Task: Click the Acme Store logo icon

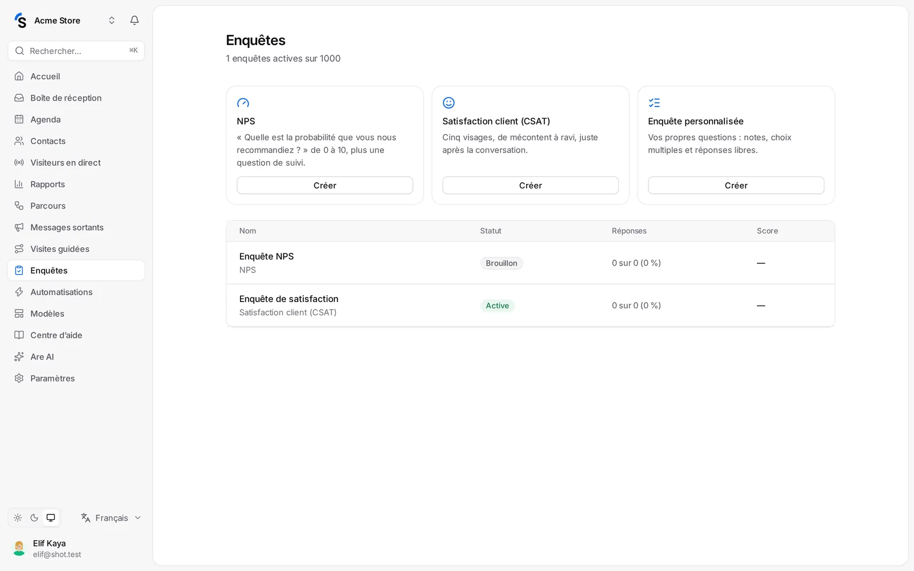Action: (x=21, y=21)
